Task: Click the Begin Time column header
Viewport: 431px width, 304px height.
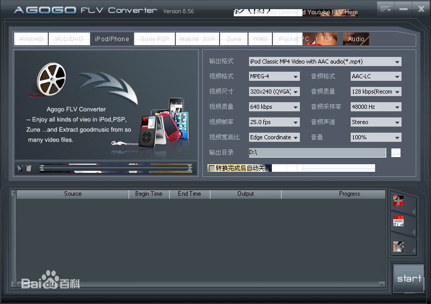Action: (x=149, y=194)
